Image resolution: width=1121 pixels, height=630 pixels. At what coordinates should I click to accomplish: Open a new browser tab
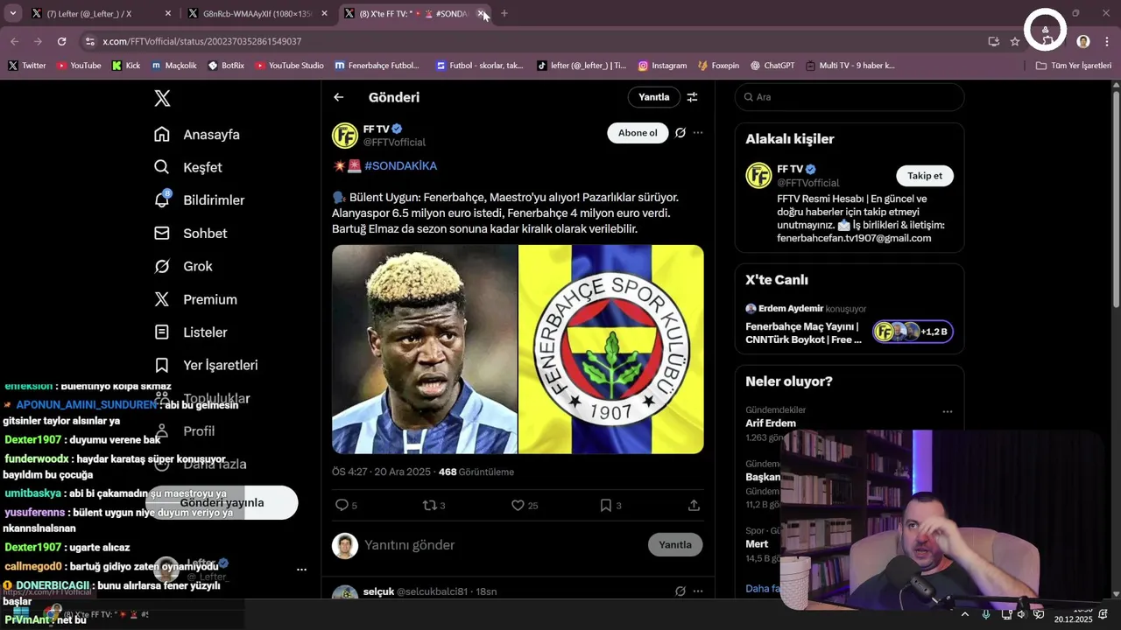coord(504,14)
